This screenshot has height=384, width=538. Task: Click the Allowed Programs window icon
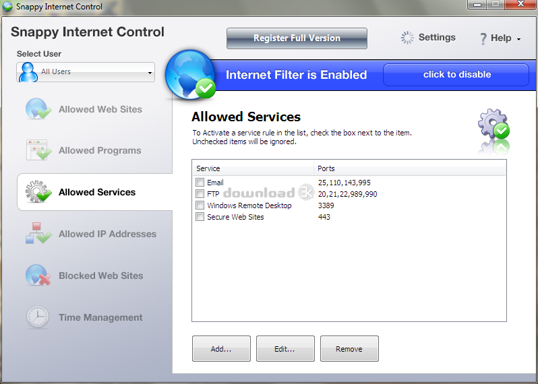(38, 150)
